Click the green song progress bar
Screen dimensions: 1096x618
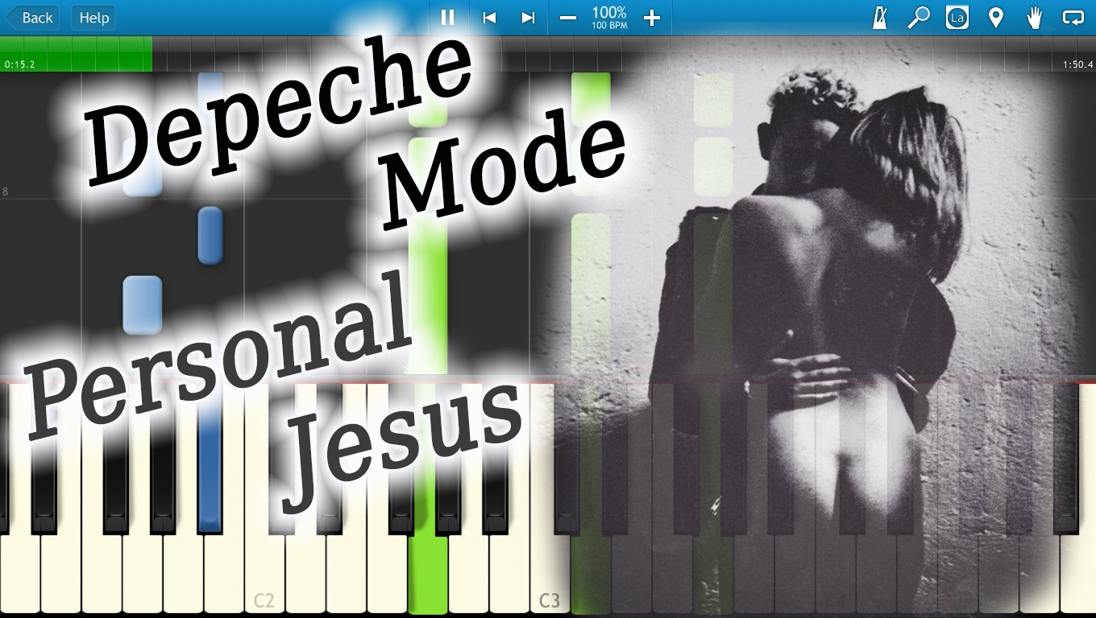coord(77,54)
